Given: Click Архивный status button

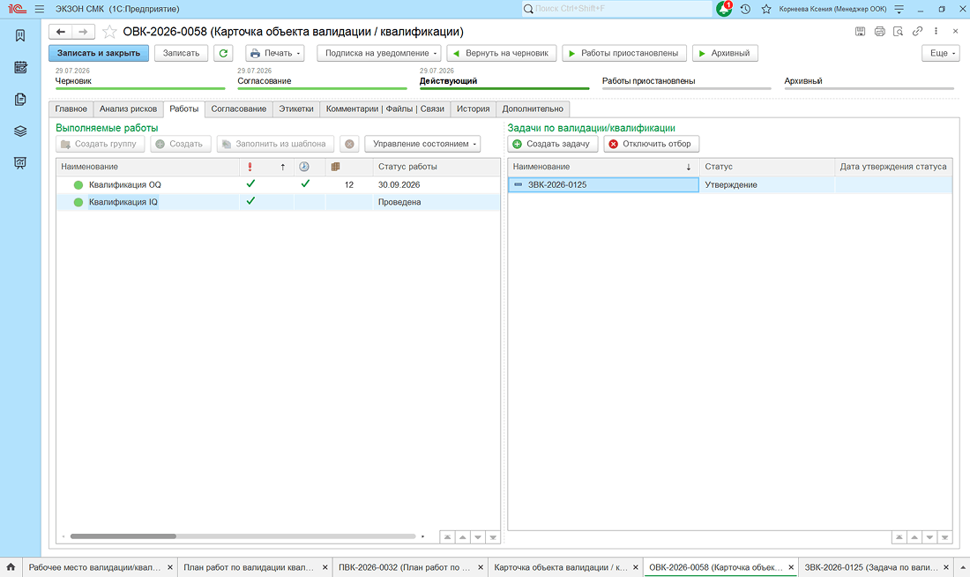Looking at the screenshot, I should click(725, 53).
